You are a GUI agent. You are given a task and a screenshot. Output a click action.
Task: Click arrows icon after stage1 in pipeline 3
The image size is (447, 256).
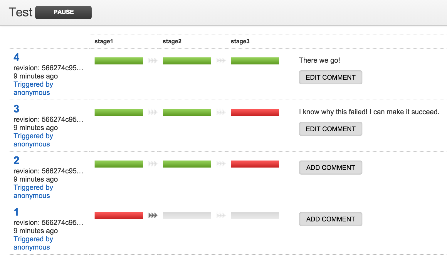[153, 112]
